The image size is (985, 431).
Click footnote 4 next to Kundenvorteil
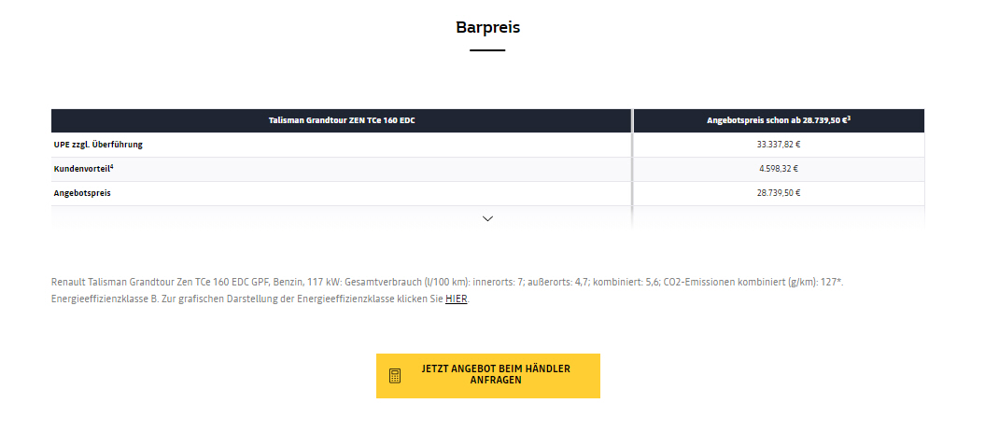[112, 167]
